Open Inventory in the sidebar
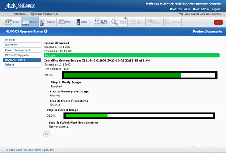226x153 pixels. (x=22, y=45)
